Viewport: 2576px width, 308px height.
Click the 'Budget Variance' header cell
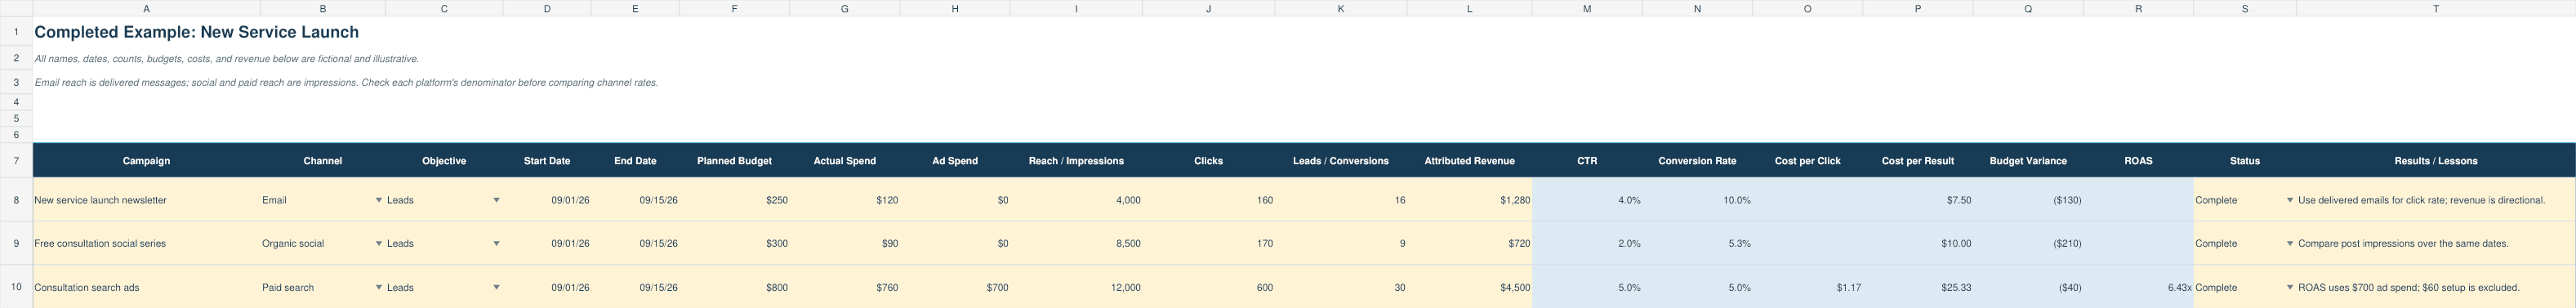click(2028, 160)
